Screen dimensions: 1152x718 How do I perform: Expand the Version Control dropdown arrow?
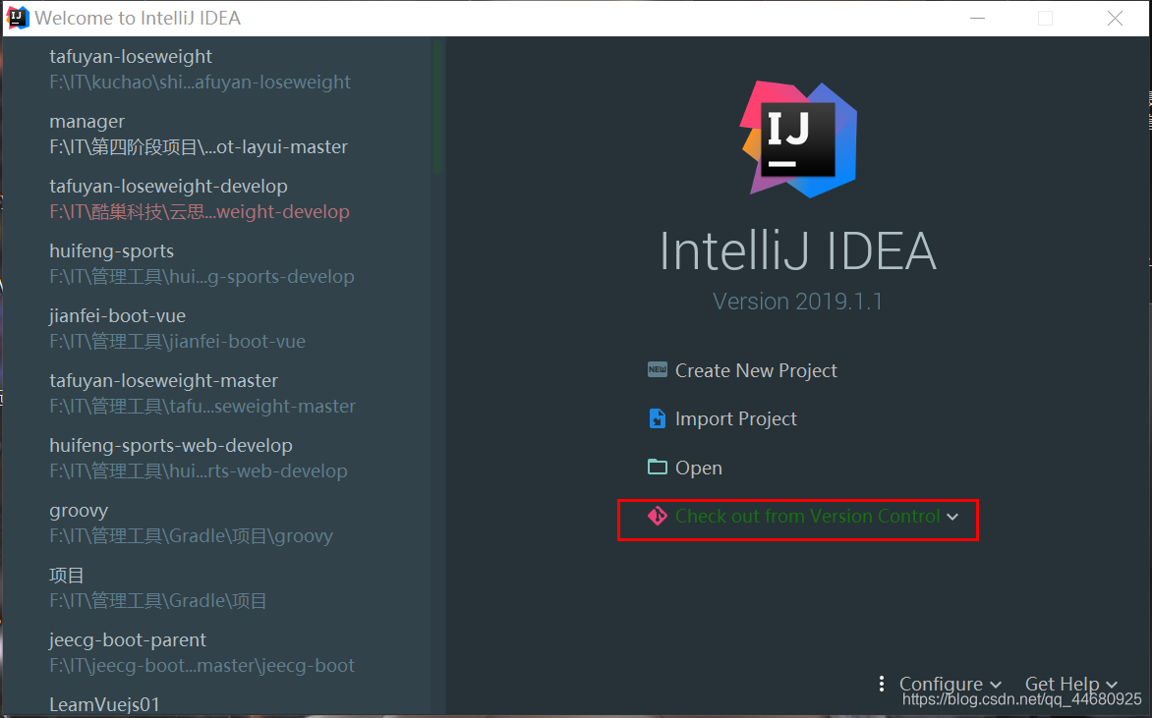(952, 517)
